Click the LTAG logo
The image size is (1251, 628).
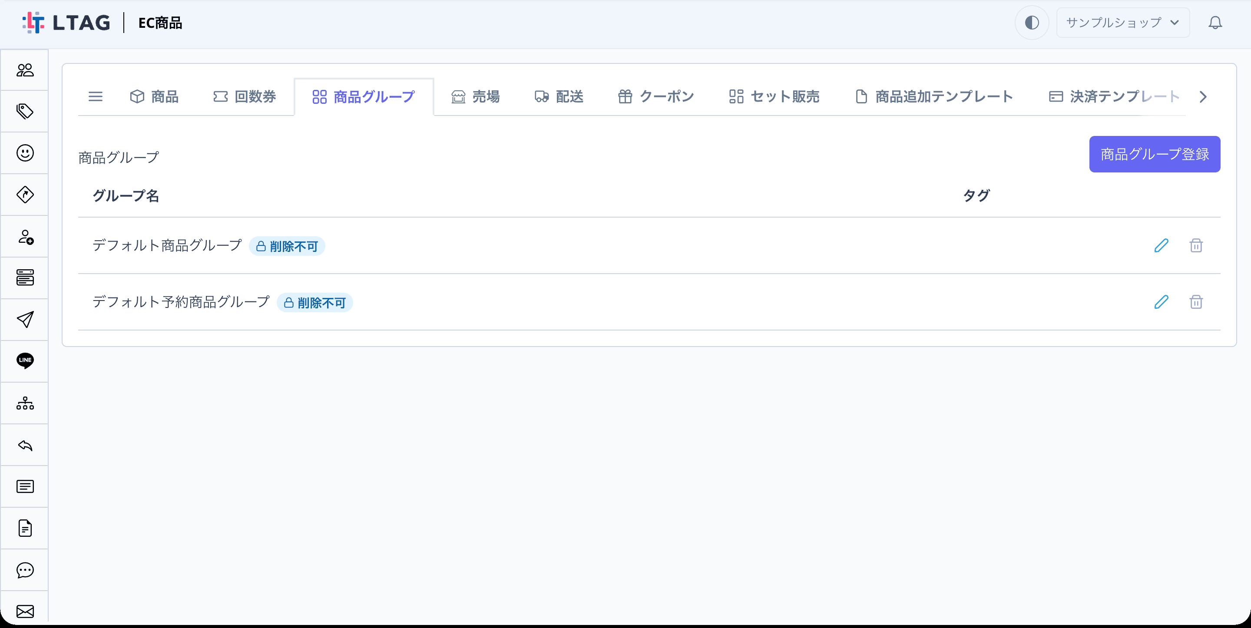click(x=66, y=23)
